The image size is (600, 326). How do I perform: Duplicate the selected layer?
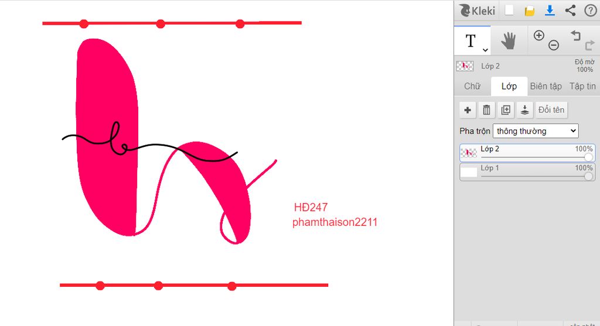(x=506, y=110)
